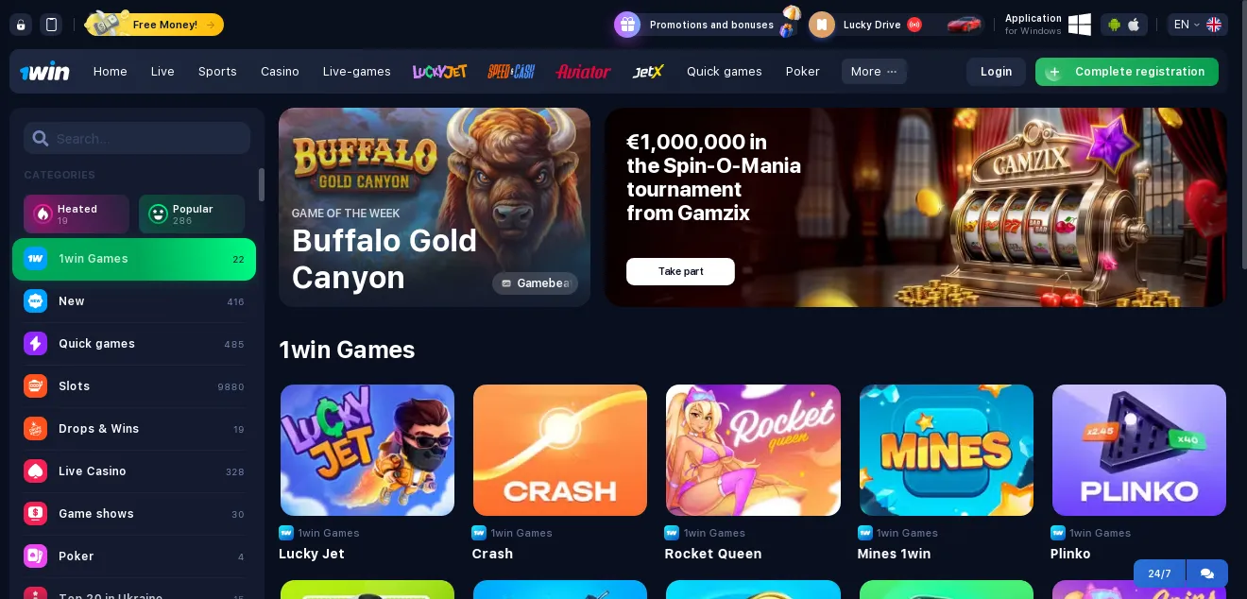Click the game search field
This screenshot has height=599, width=1247.
pyautogui.click(x=137, y=138)
